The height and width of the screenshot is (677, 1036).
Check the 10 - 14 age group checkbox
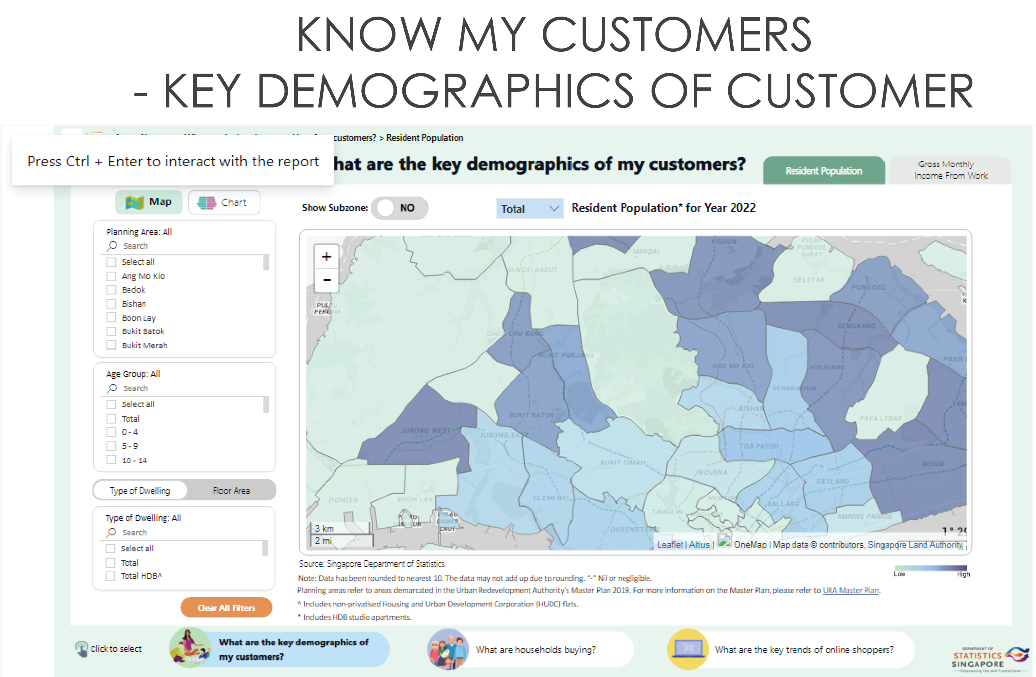(112, 460)
